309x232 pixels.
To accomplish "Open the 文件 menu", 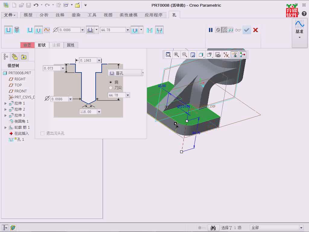I will [9, 15].
